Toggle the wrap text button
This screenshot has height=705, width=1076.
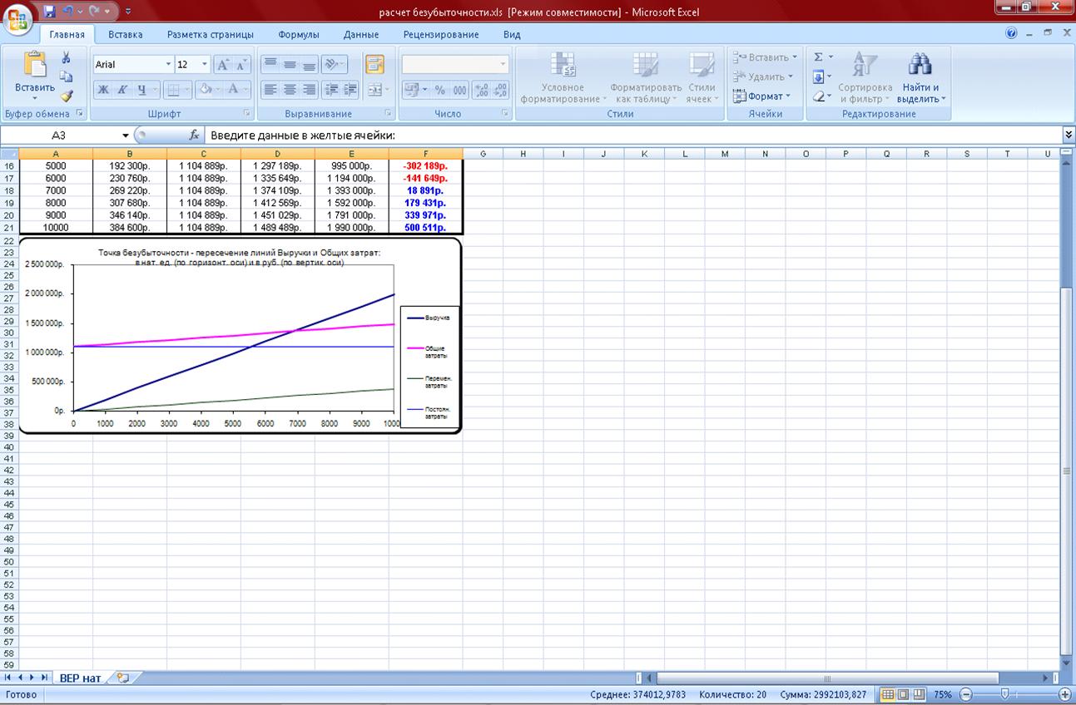[x=374, y=64]
